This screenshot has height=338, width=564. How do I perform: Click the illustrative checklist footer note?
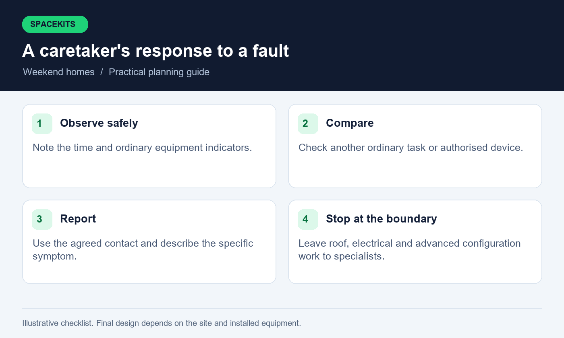tap(162, 323)
